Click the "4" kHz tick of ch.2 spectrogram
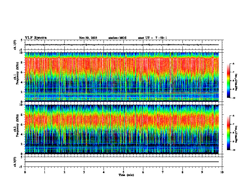 [x=22, y=134]
